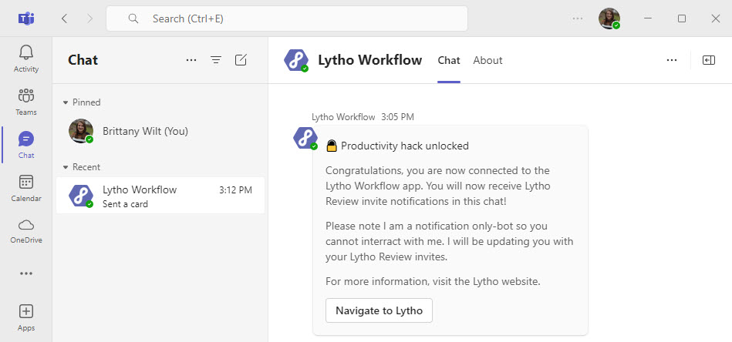Click 'Productivity hack unlocked' card title
Image resolution: width=732 pixels, height=342 pixels.
tap(405, 146)
